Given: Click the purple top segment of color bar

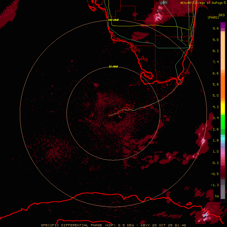Looking at the screenshot, I should pyautogui.click(x=223, y=25).
